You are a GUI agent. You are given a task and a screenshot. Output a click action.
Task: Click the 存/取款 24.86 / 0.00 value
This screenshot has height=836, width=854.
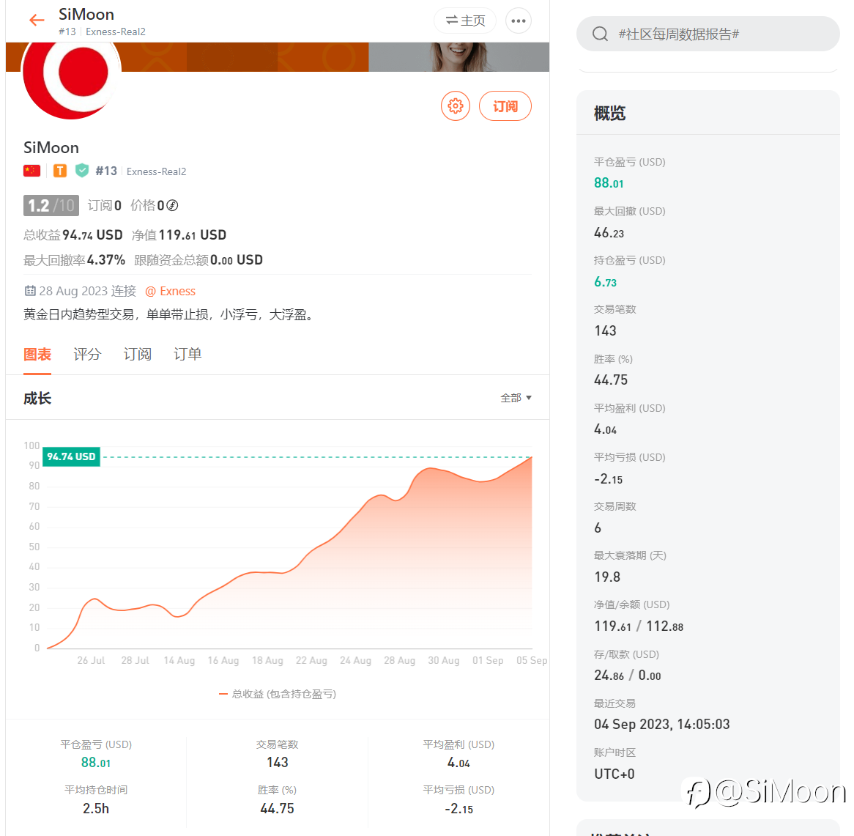[x=628, y=676]
